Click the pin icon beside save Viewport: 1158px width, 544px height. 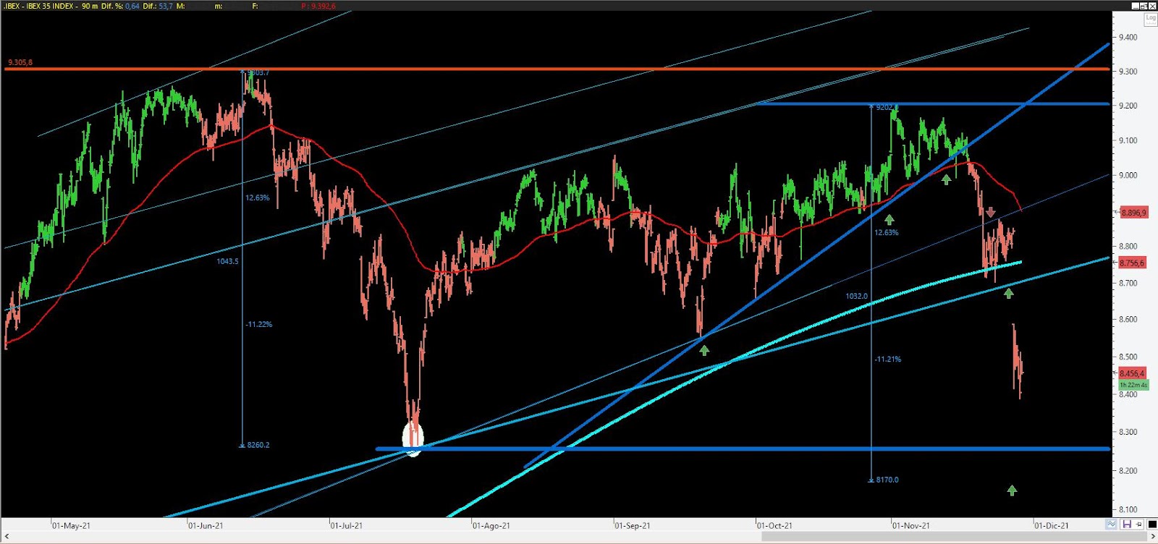(x=1138, y=524)
